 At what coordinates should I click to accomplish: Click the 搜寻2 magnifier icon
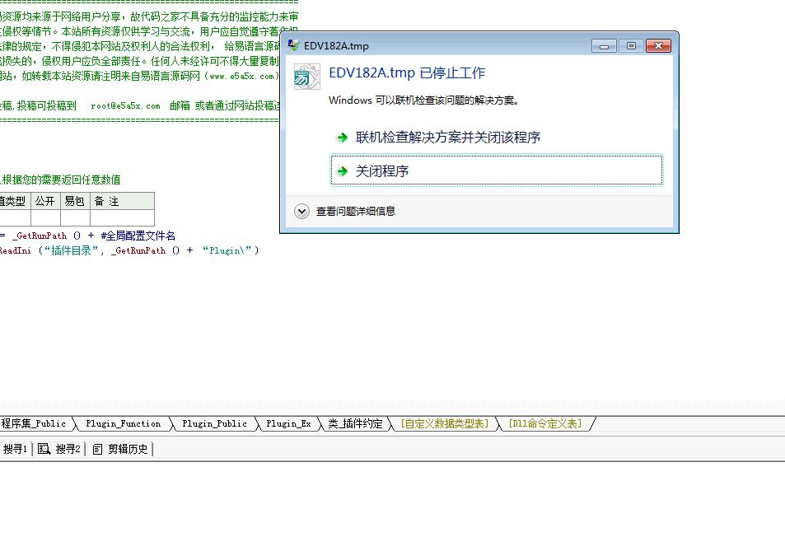click(x=44, y=449)
